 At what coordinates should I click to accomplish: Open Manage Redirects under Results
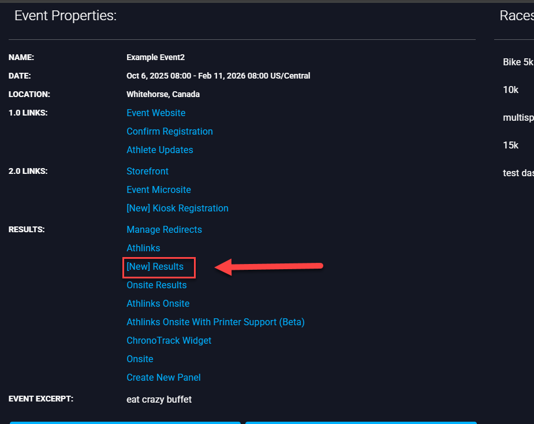[165, 230]
